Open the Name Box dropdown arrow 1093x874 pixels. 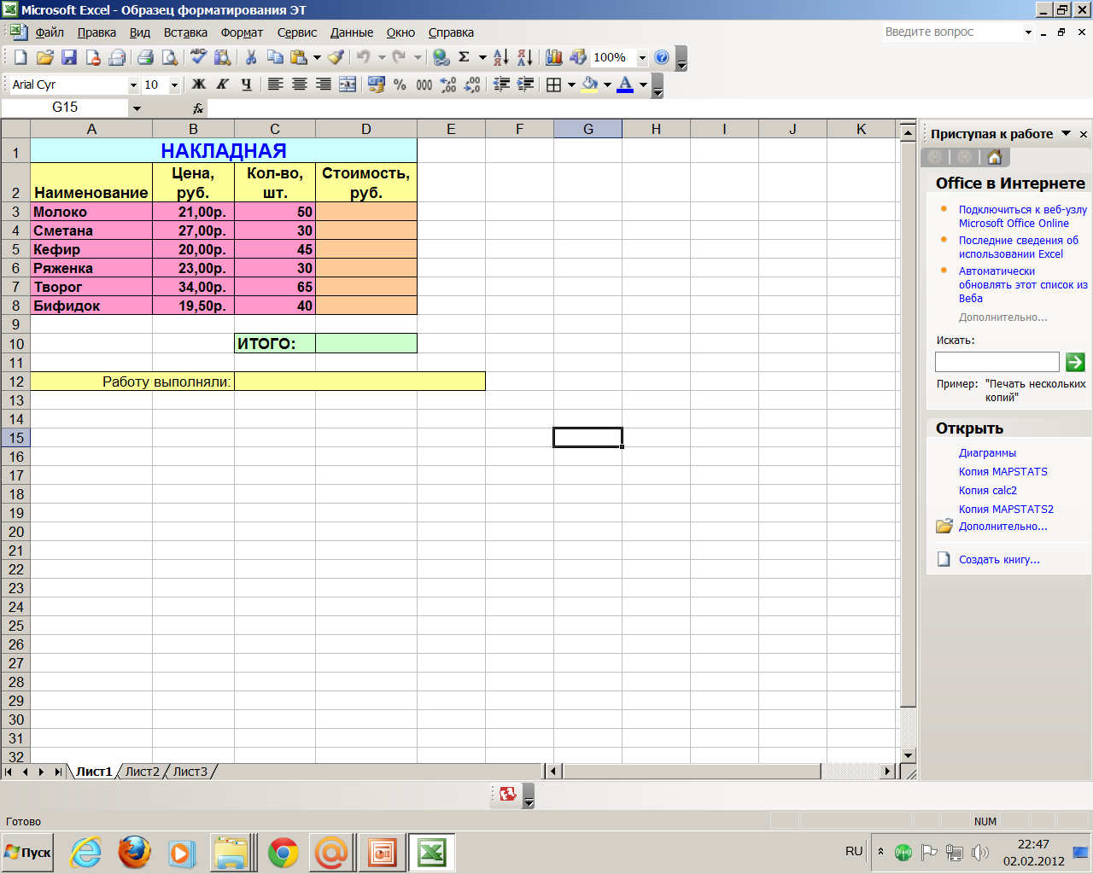point(137,108)
